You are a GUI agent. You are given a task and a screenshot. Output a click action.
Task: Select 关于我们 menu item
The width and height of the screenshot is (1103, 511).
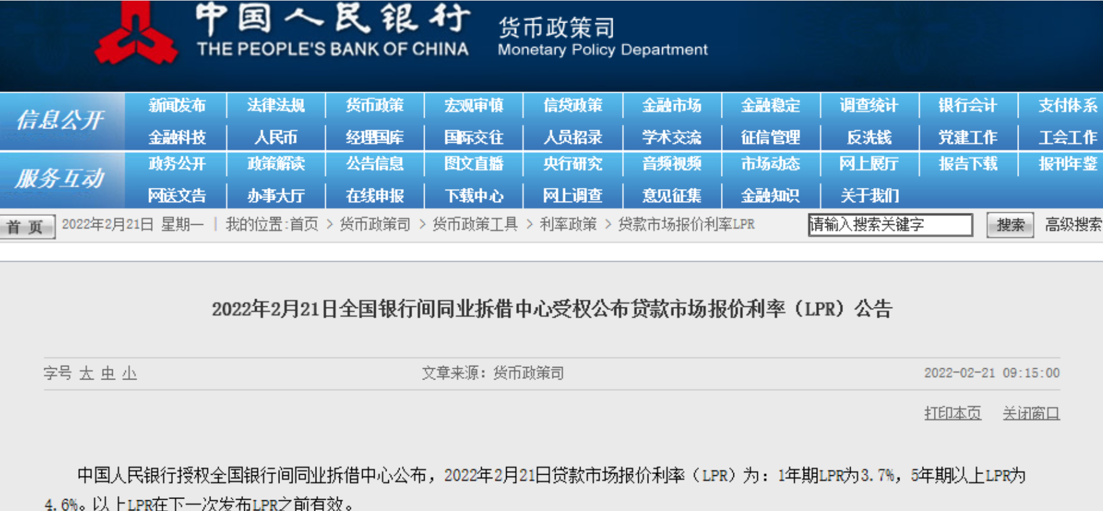[x=869, y=196]
